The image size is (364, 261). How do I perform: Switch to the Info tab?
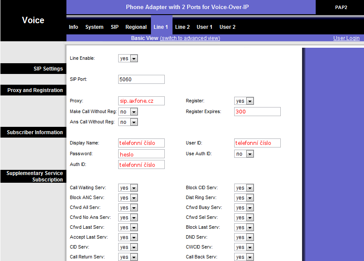(73, 27)
